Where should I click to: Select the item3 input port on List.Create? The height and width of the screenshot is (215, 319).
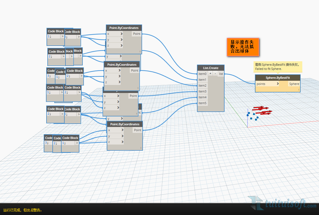pyautogui.click(x=202, y=91)
